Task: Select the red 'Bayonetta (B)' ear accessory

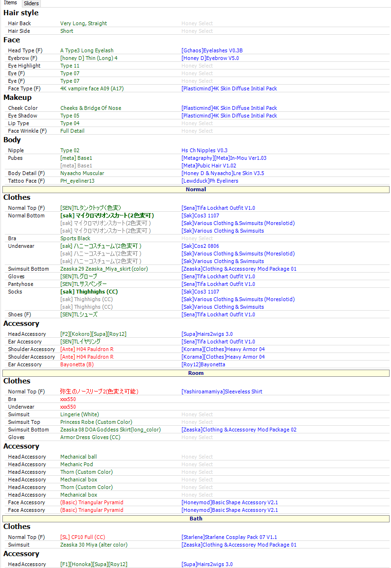Action: [x=77, y=365]
